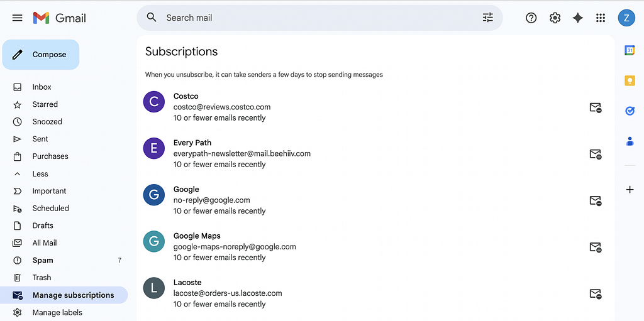Open Settings gear icon
This screenshot has width=644, height=321.
[555, 18]
